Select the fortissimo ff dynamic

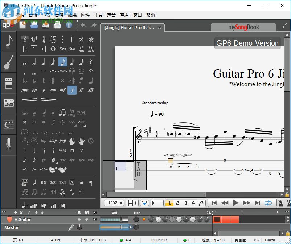click(81, 90)
